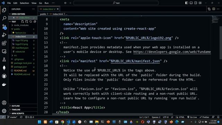Image resolution: width=222 pixels, height=125 pixels.
Task: Toggle primary side bar visibility
Action: pyautogui.click(x=187, y=3)
